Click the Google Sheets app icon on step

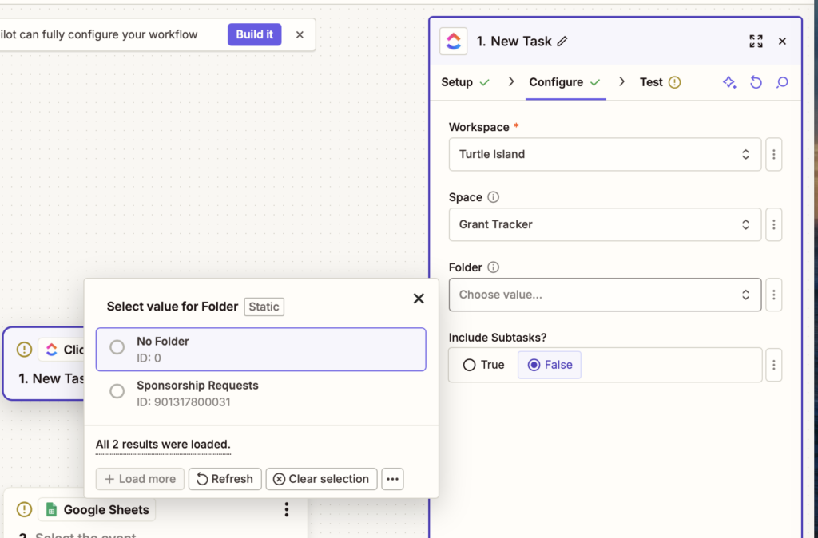51,509
